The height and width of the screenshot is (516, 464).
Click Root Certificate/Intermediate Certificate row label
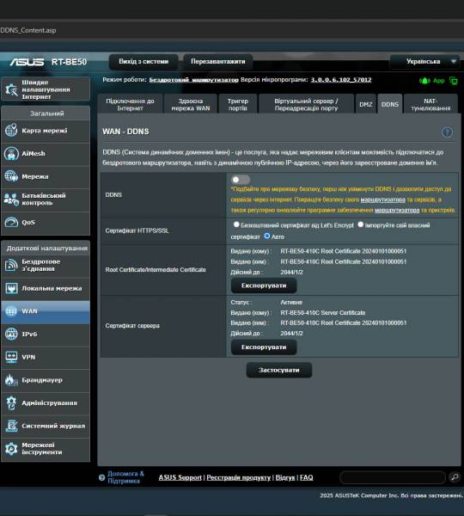pyautogui.click(x=156, y=270)
